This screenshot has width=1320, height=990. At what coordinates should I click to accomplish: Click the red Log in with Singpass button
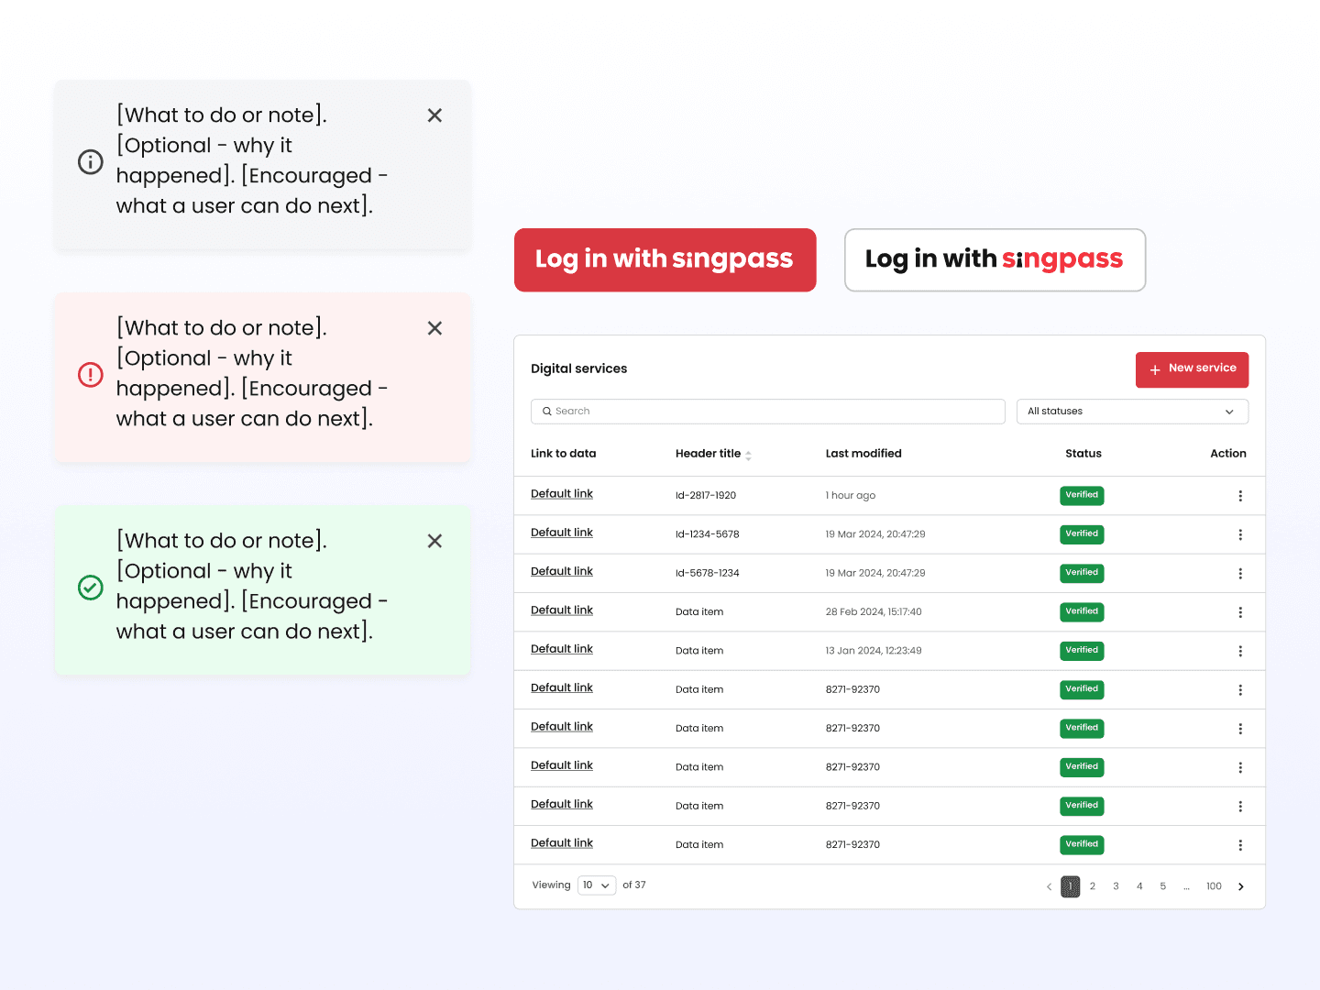click(x=665, y=259)
